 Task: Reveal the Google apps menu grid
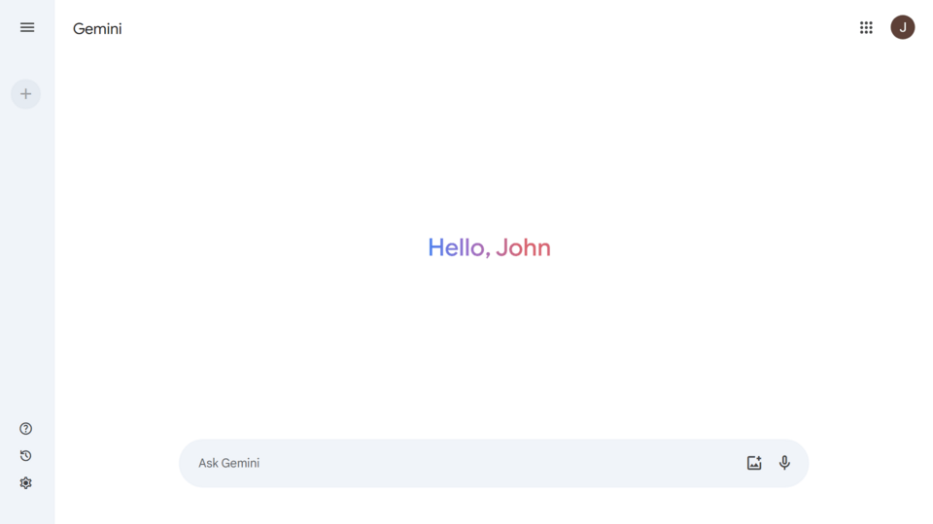(866, 28)
